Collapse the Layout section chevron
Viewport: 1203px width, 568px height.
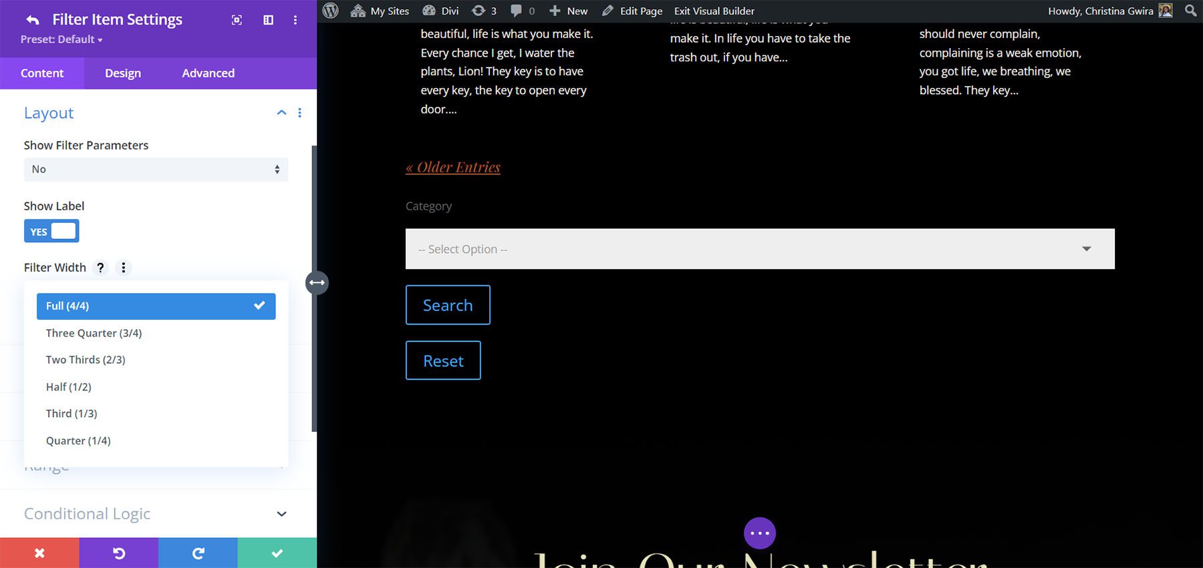[281, 113]
